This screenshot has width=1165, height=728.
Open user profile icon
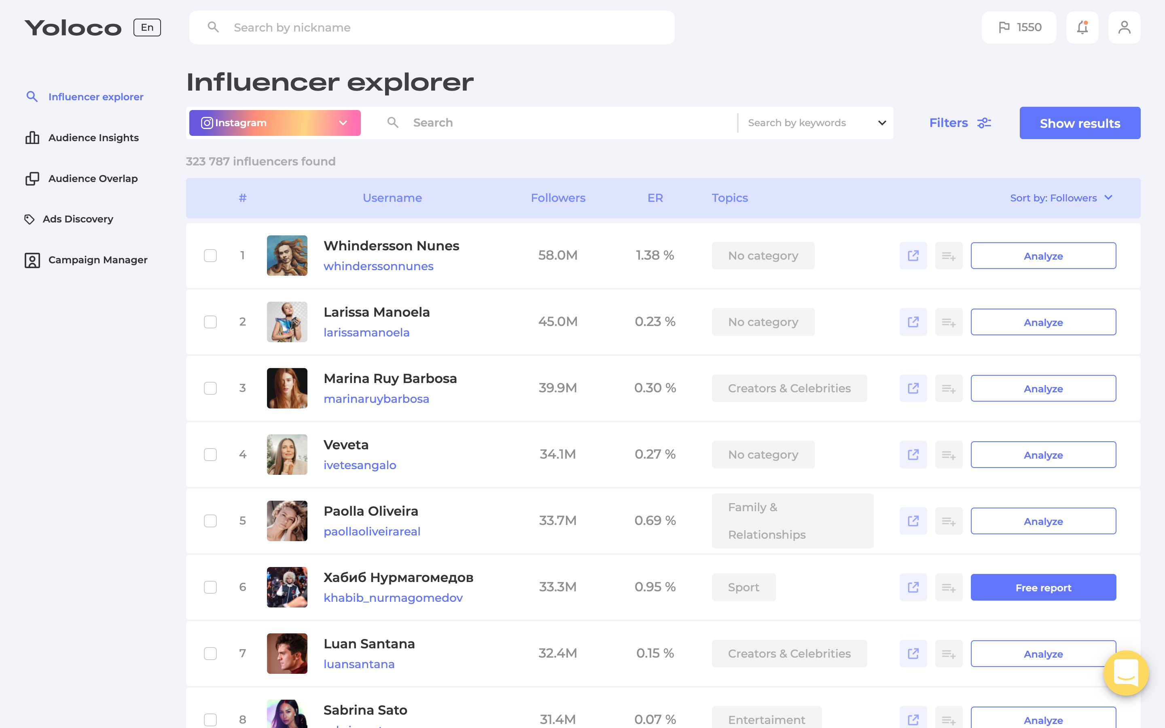(1124, 28)
